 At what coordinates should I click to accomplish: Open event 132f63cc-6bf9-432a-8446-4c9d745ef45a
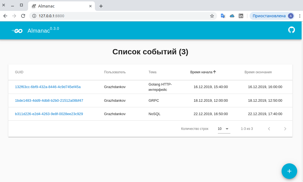(x=48, y=87)
